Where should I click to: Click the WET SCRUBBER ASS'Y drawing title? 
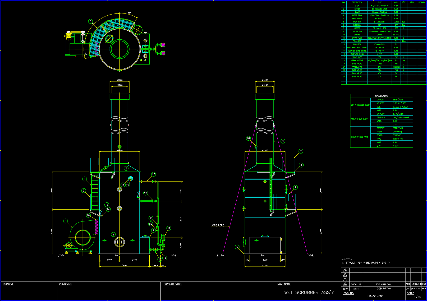click(309, 292)
